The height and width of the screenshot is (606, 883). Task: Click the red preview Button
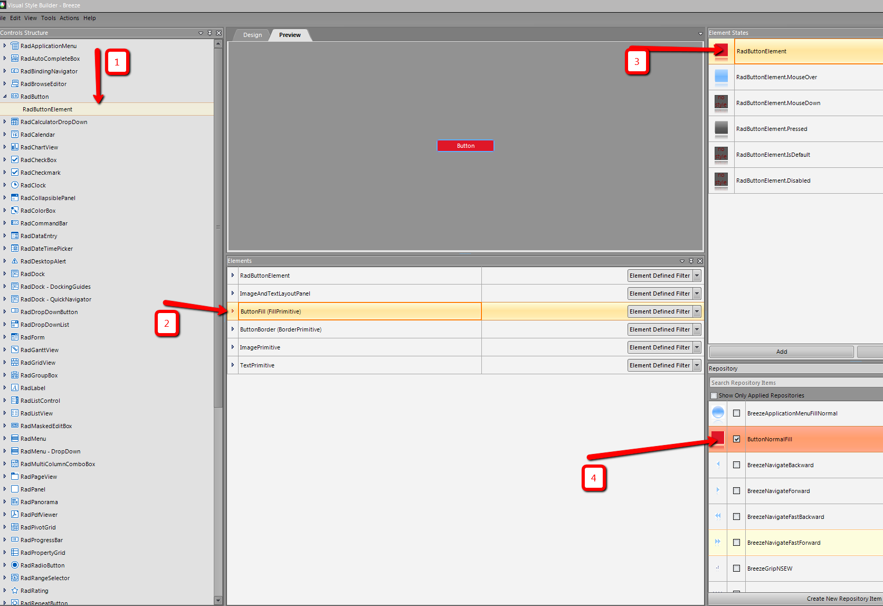466,146
